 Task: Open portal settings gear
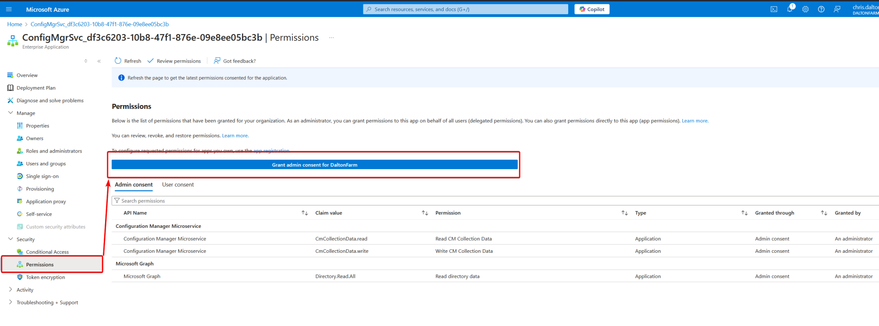[805, 9]
